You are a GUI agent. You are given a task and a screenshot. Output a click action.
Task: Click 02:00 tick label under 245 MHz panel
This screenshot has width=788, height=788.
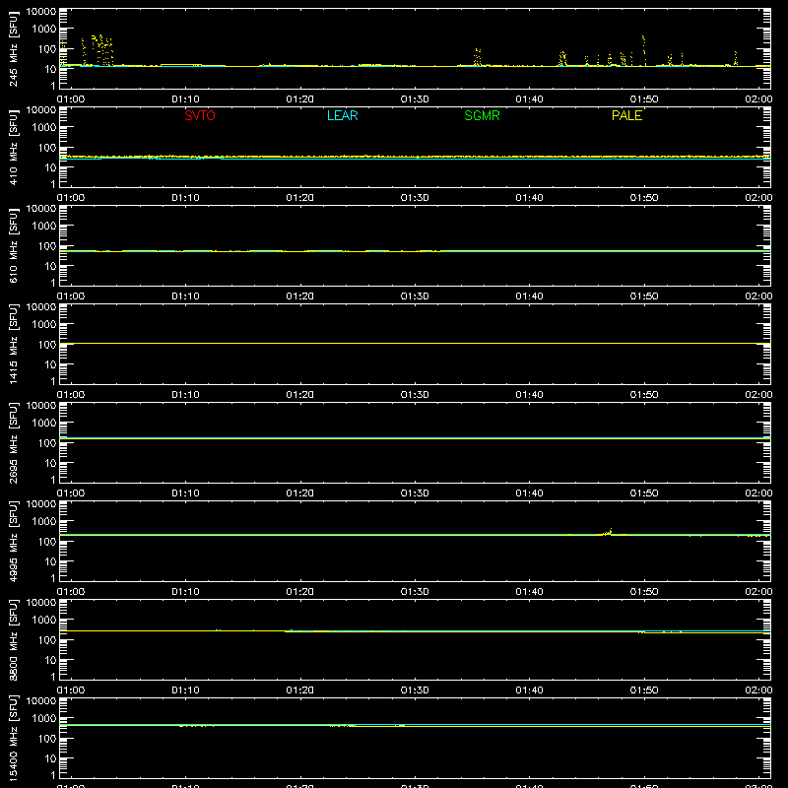click(758, 99)
